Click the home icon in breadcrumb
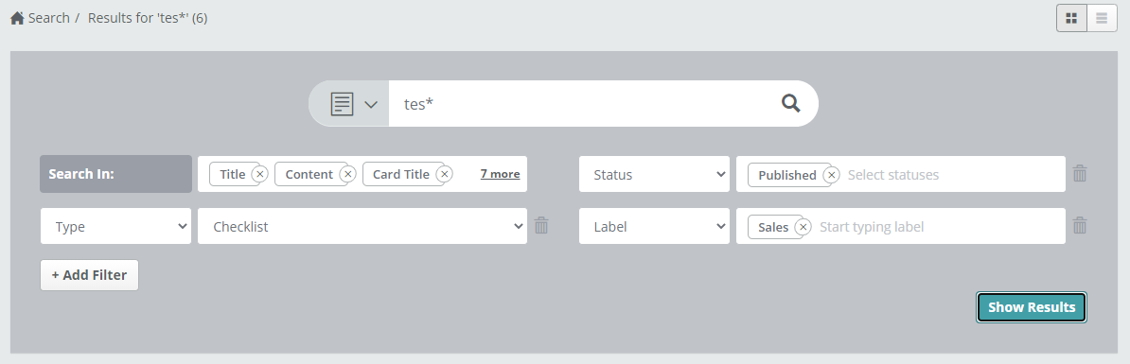Image resolution: width=1130 pixels, height=364 pixels. (17, 18)
